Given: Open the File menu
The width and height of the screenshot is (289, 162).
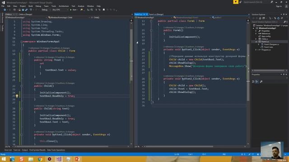Looking at the screenshot, I should coord(3,6).
